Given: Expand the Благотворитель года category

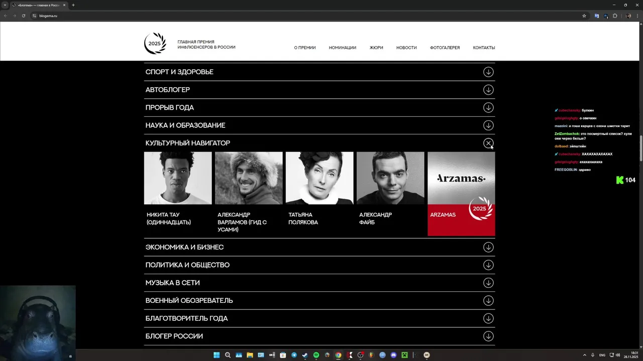Looking at the screenshot, I should point(488,318).
